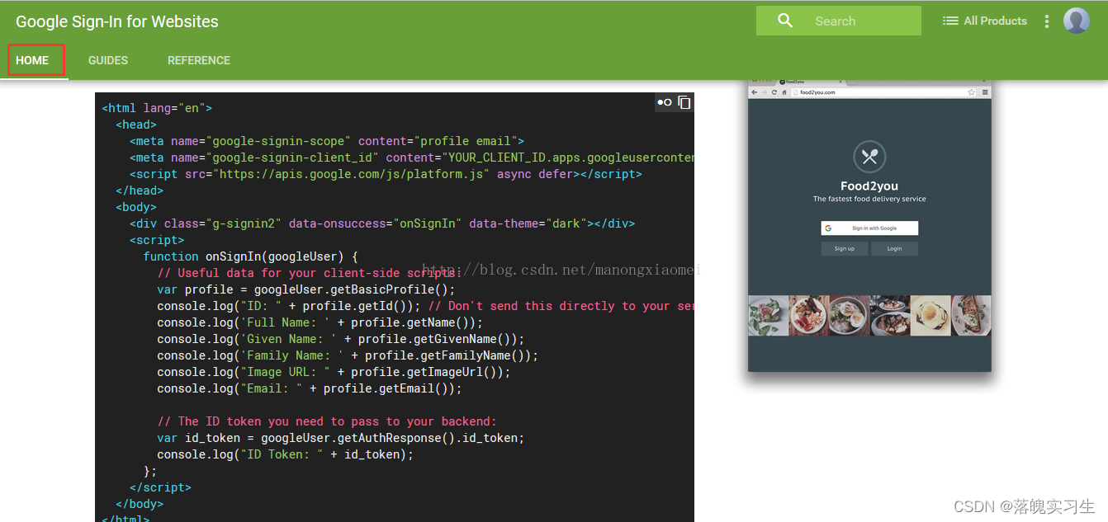1108x522 pixels.
Task: Switch to the HOME tab
Action: [32, 60]
